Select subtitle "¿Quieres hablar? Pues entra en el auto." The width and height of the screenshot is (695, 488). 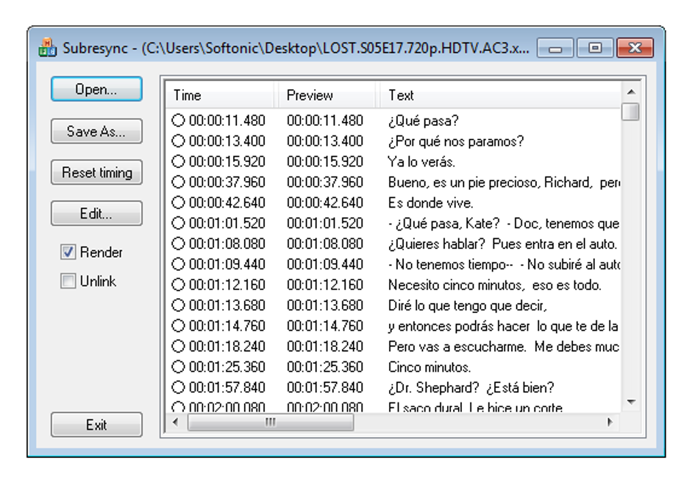(x=503, y=244)
